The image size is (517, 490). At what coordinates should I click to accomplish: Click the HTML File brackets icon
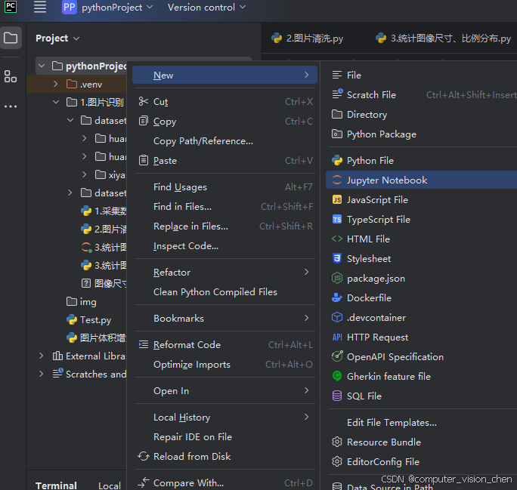coord(336,239)
